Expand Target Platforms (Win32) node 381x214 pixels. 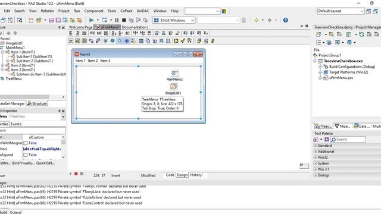click(x=320, y=73)
